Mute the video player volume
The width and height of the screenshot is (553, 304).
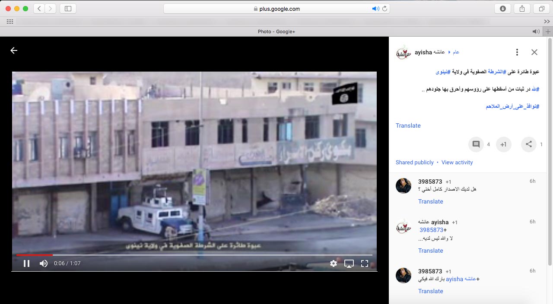[x=44, y=263]
